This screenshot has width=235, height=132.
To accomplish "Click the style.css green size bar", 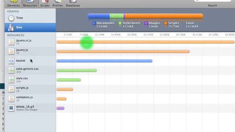I will [69, 80].
